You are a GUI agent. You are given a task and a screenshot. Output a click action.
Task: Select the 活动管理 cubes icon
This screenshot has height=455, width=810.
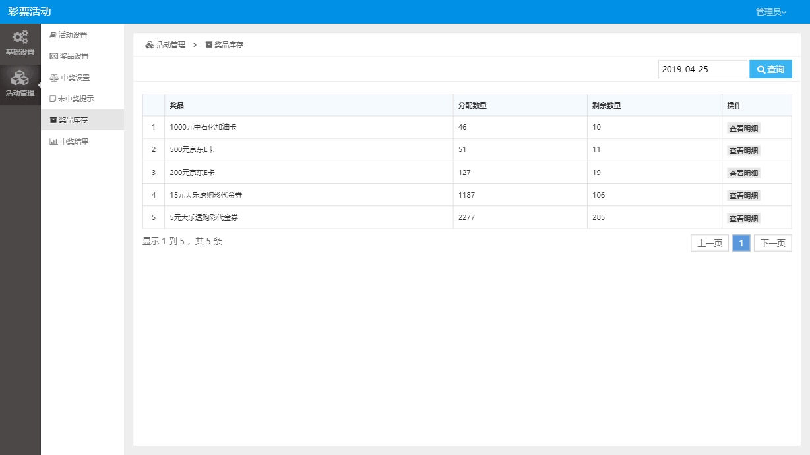point(20,79)
